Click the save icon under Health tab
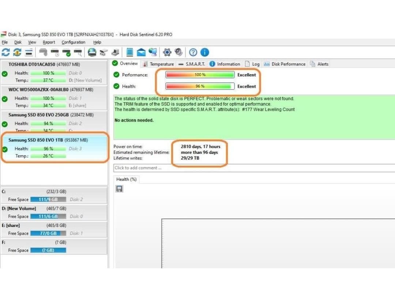395x296 pixels. click(119, 189)
